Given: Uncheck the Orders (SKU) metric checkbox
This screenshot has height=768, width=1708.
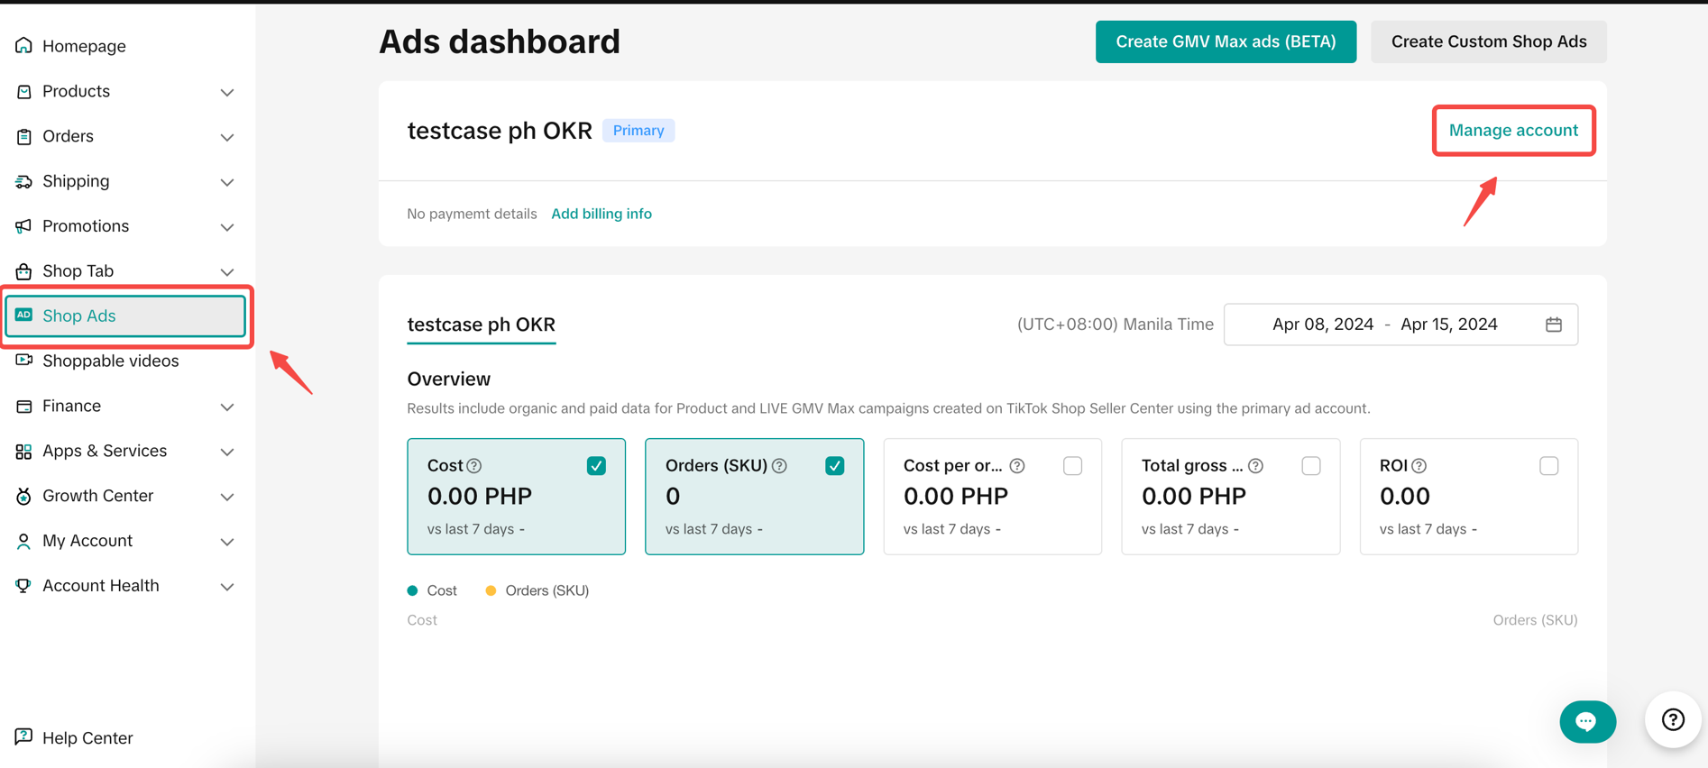Looking at the screenshot, I should click(834, 466).
